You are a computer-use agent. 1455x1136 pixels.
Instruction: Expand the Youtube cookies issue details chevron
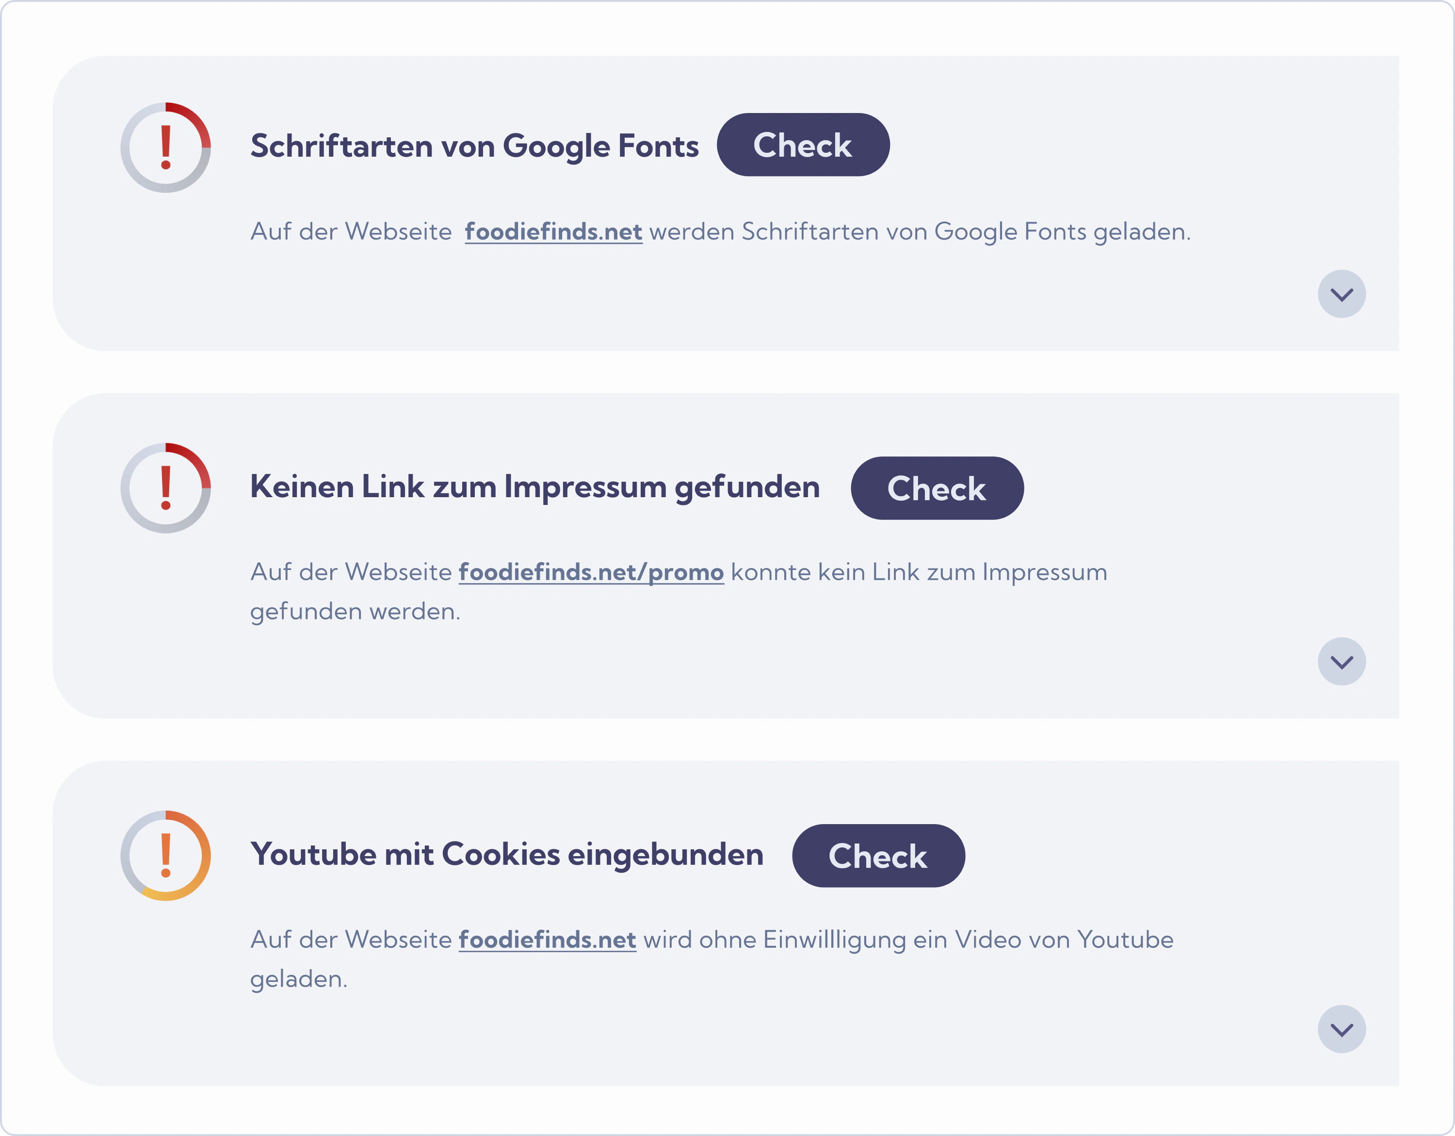[1341, 1029]
